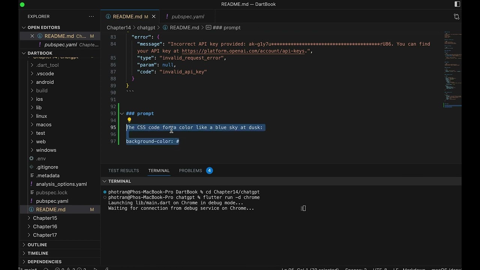Expand the Chapter15 folder
The width and height of the screenshot is (480, 270).
[29, 218]
